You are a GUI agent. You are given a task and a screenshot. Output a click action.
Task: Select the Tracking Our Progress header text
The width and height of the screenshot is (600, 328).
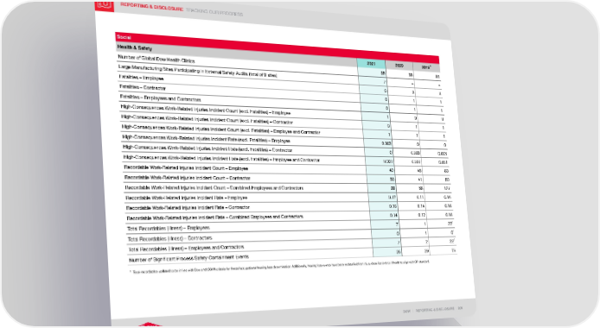[214, 12]
